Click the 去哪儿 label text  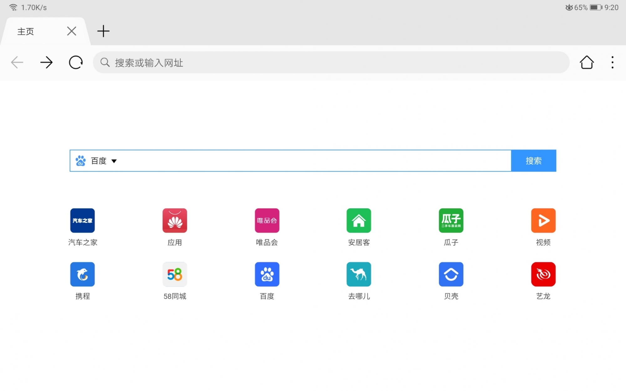tap(359, 296)
